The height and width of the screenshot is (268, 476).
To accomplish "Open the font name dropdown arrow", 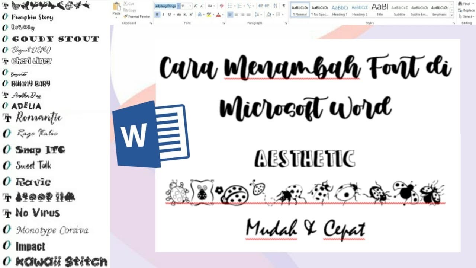I will pos(178,6).
